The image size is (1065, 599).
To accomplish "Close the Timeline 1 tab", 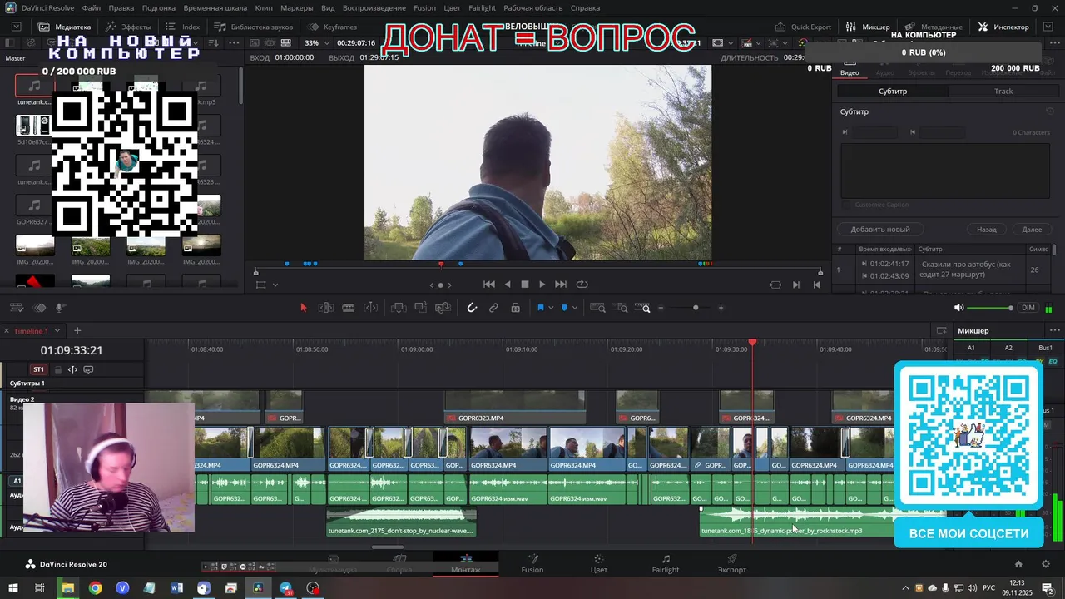I will pyautogui.click(x=7, y=331).
